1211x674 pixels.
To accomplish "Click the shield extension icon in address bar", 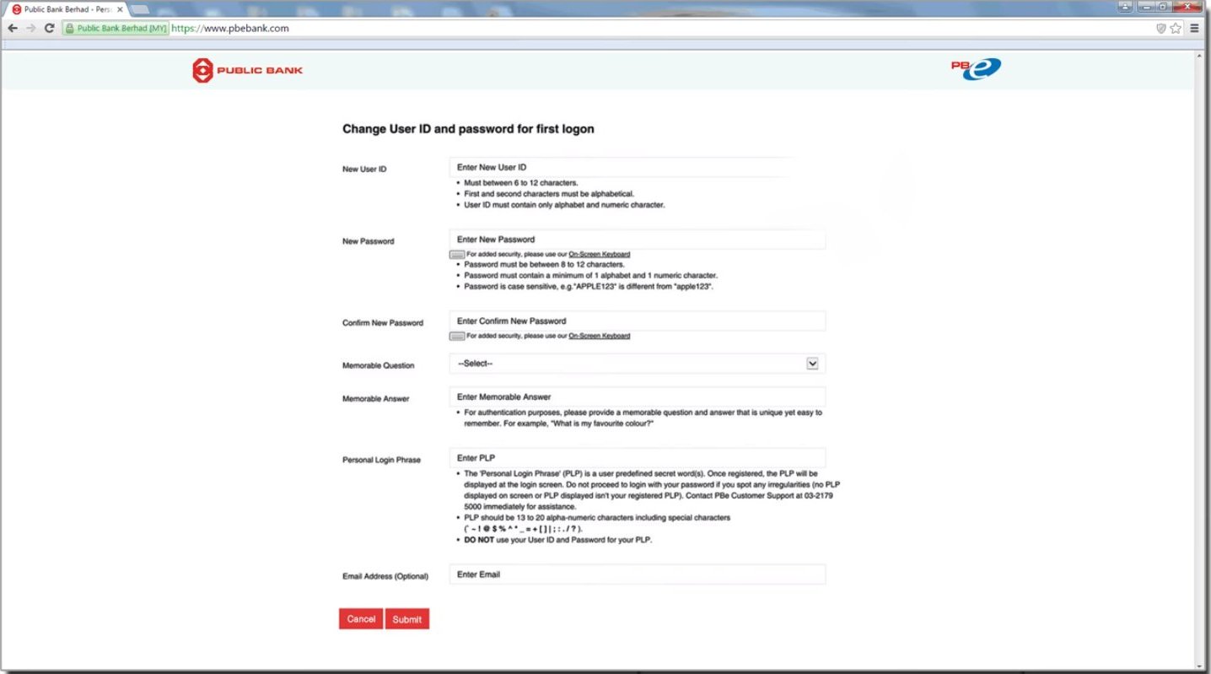I will [1161, 28].
